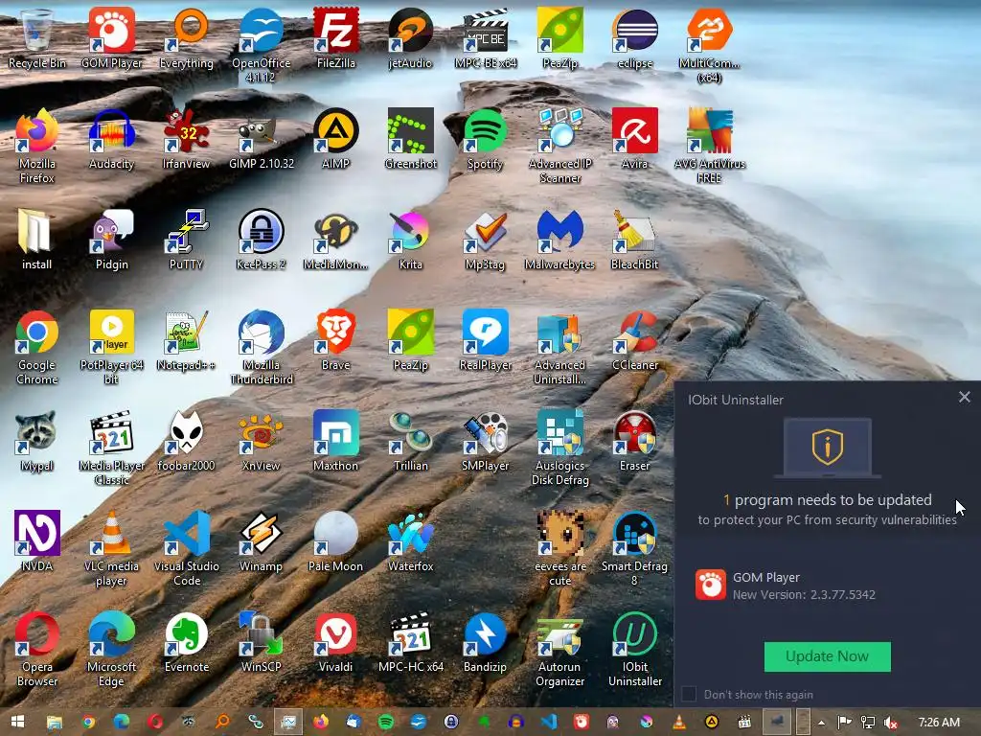Viewport: 981px width, 736px height.
Task: Select the Media Player Classic desktop shortcut
Action: coord(111,448)
